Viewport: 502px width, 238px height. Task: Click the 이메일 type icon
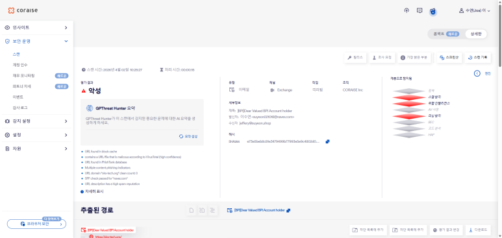[232, 90]
